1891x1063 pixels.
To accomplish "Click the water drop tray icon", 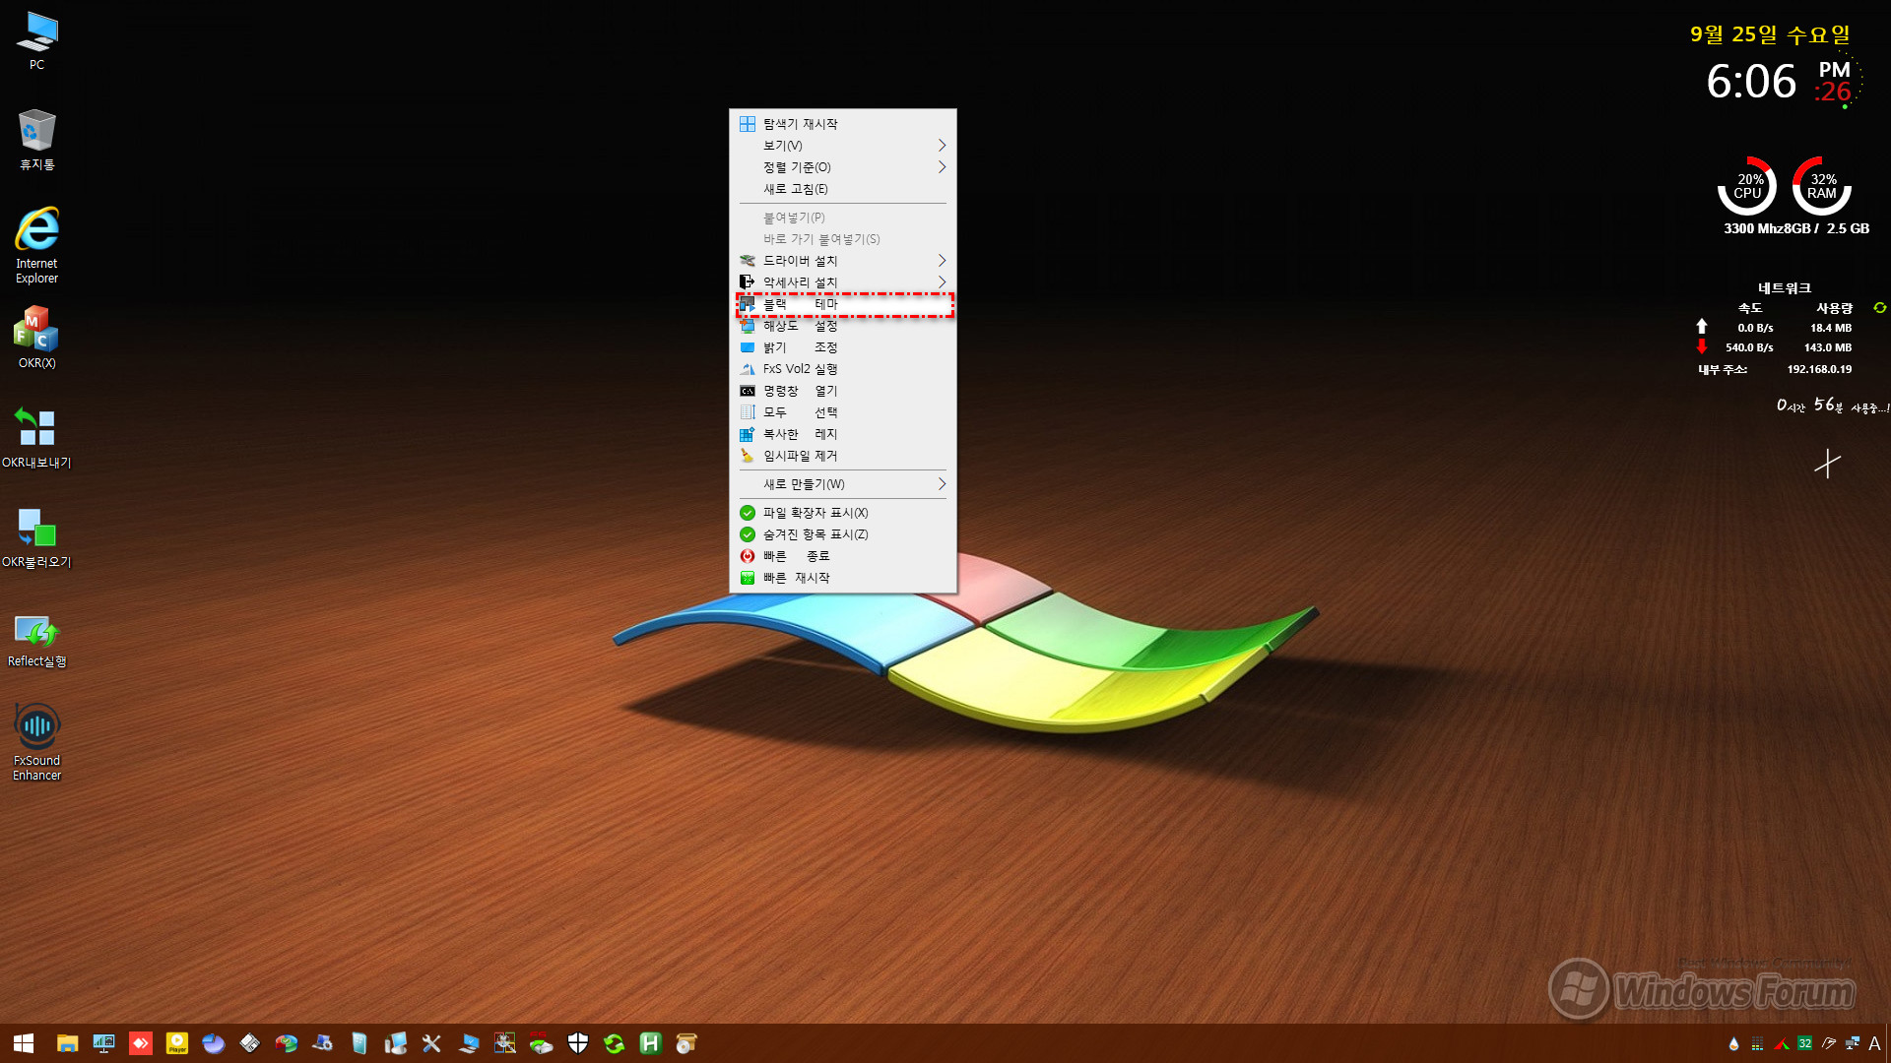I will coord(1734,1043).
